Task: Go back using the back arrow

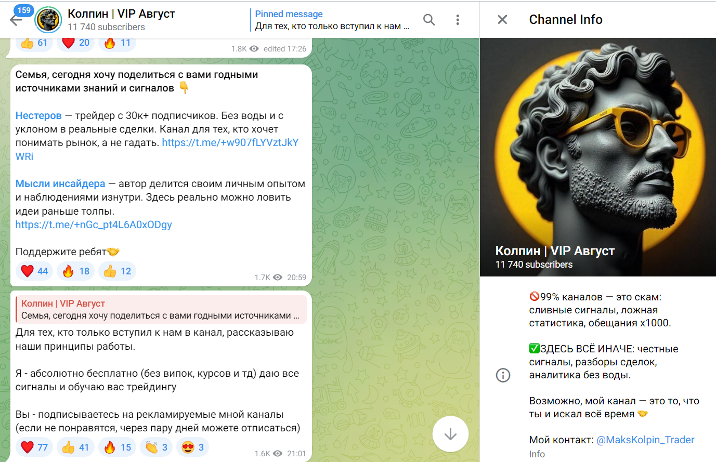Action: pos(17,19)
